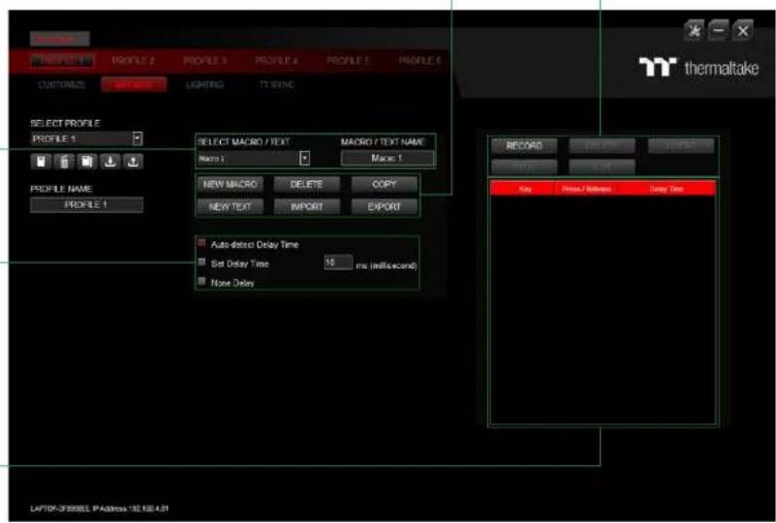
Task: Click the NEW TEXT button
Action: point(231,206)
